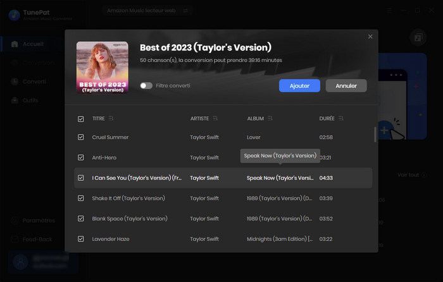Viewport: 443px width, 282px height.
Task: Uncheck the select-all checkbox in header
Action: click(80, 119)
